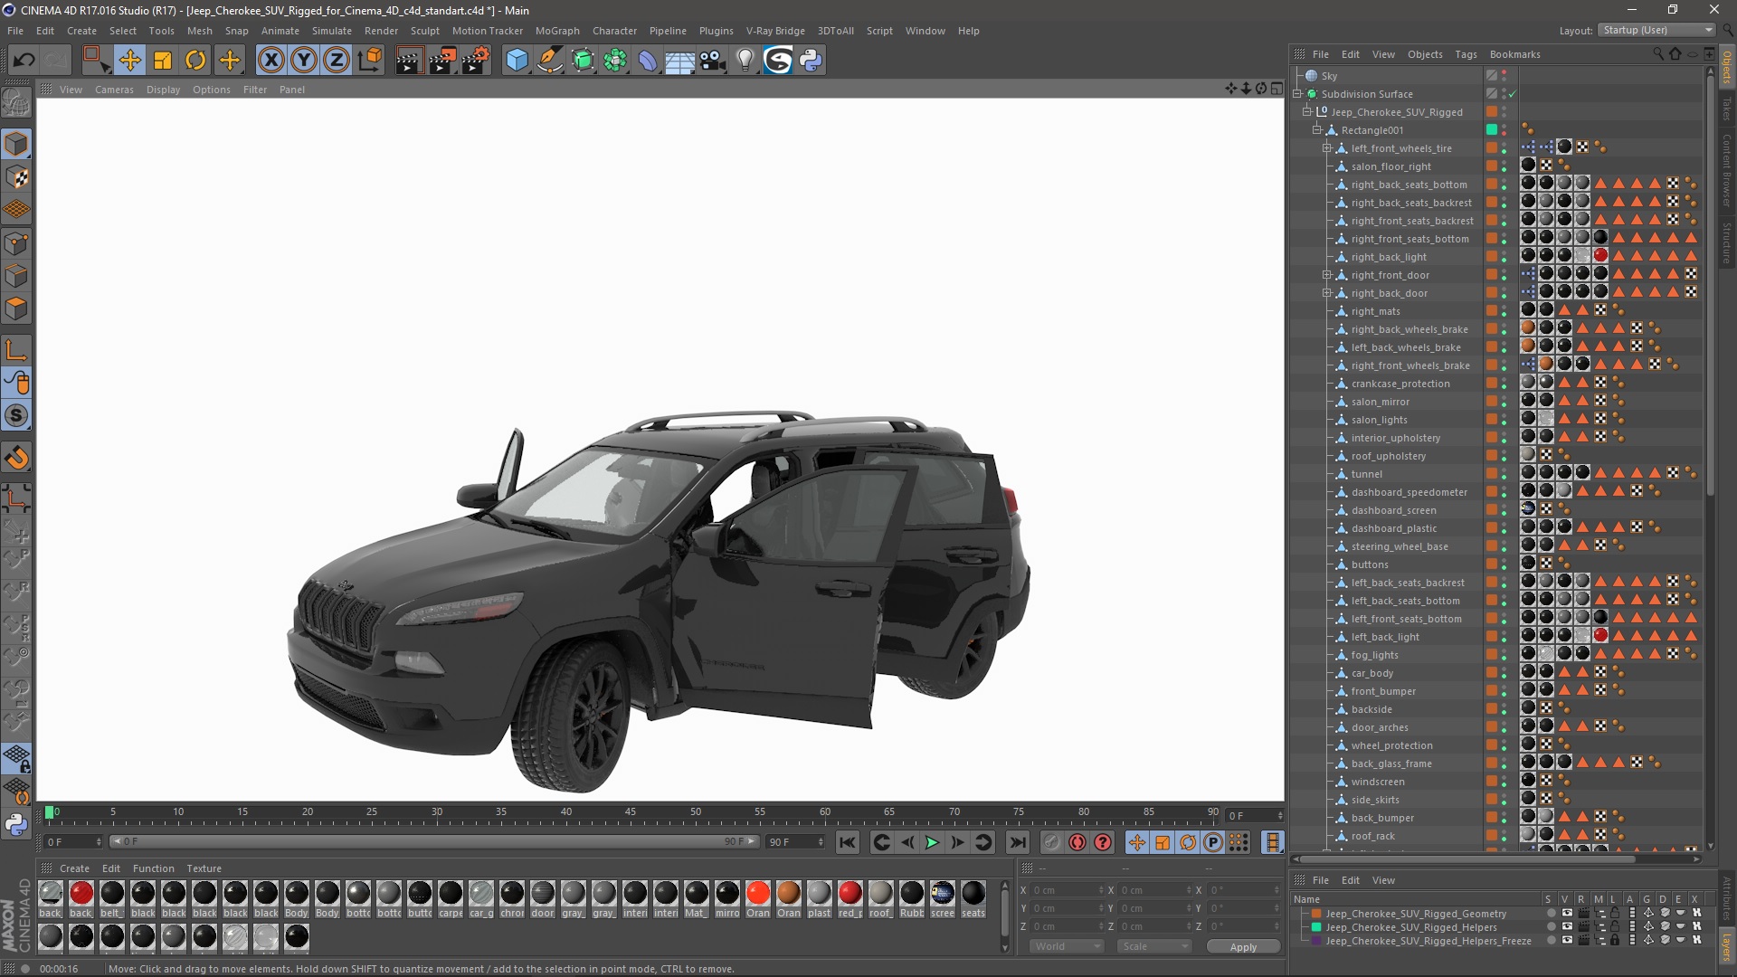Click the light bulb Light icon

745,61
